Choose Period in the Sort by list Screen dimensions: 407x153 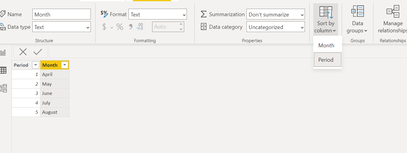point(327,60)
